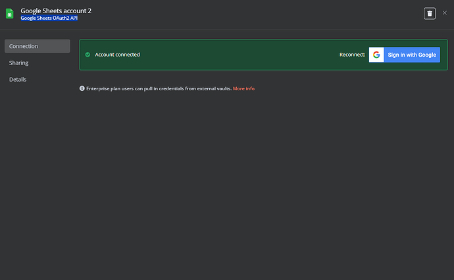Delete this credential with the trash icon
This screenshot has height=280, width=454.
430,13
